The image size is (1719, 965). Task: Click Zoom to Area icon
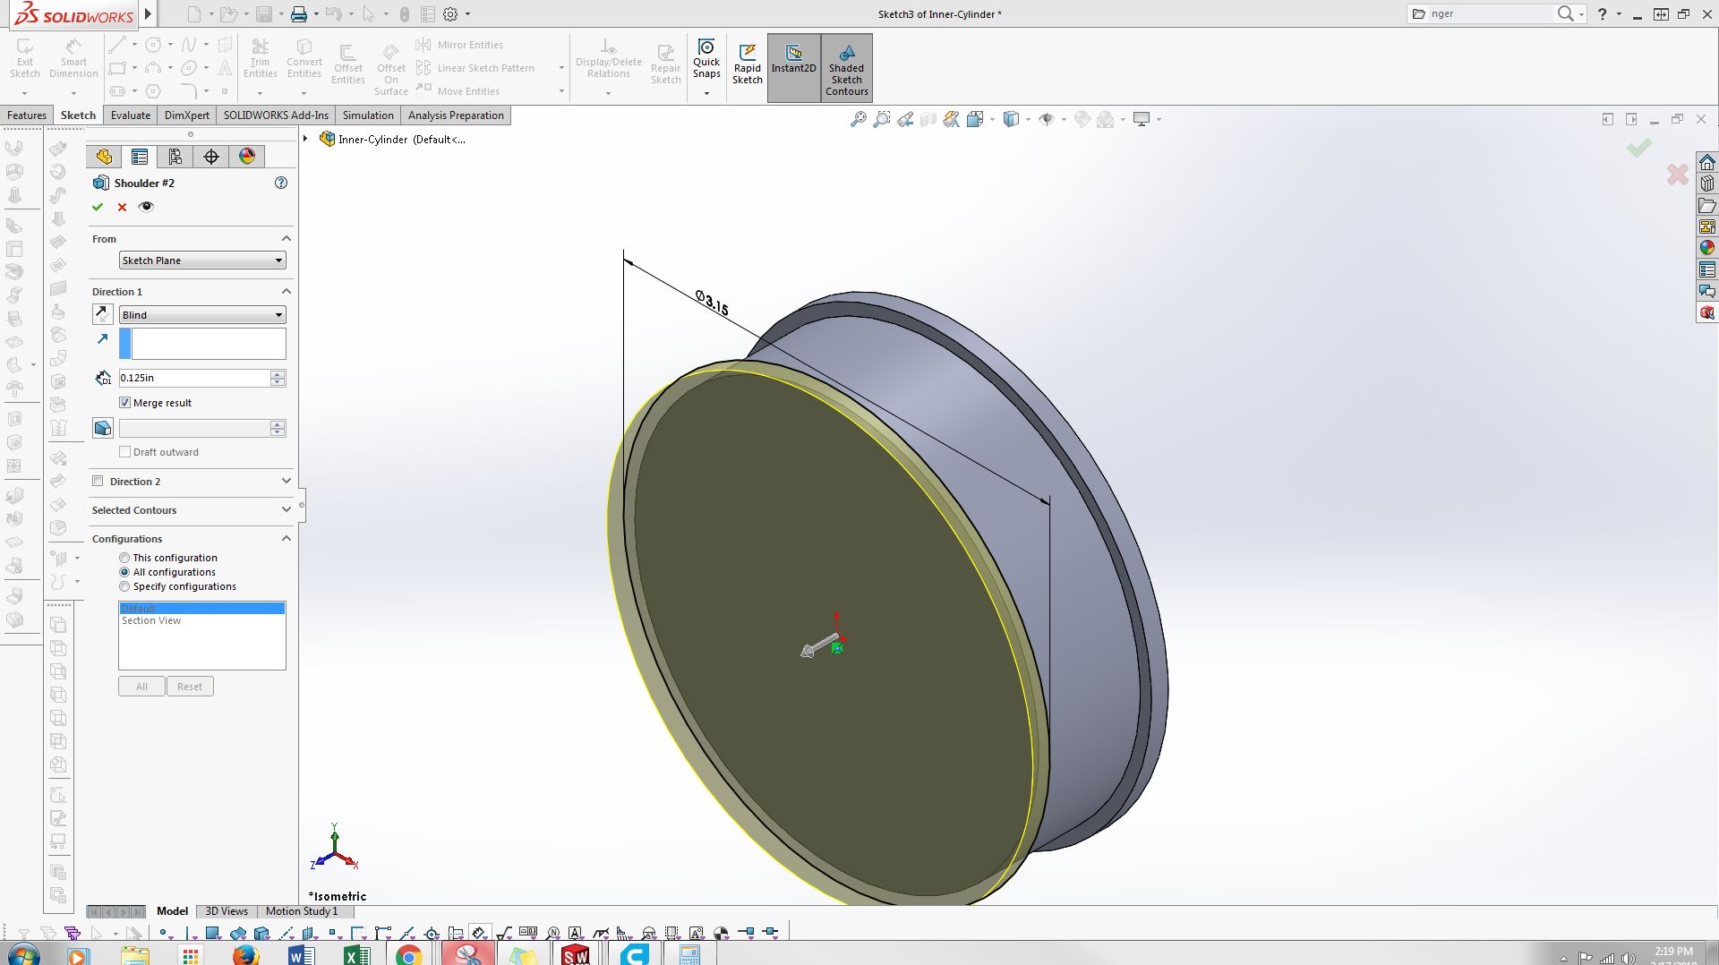tap(882, 119)
